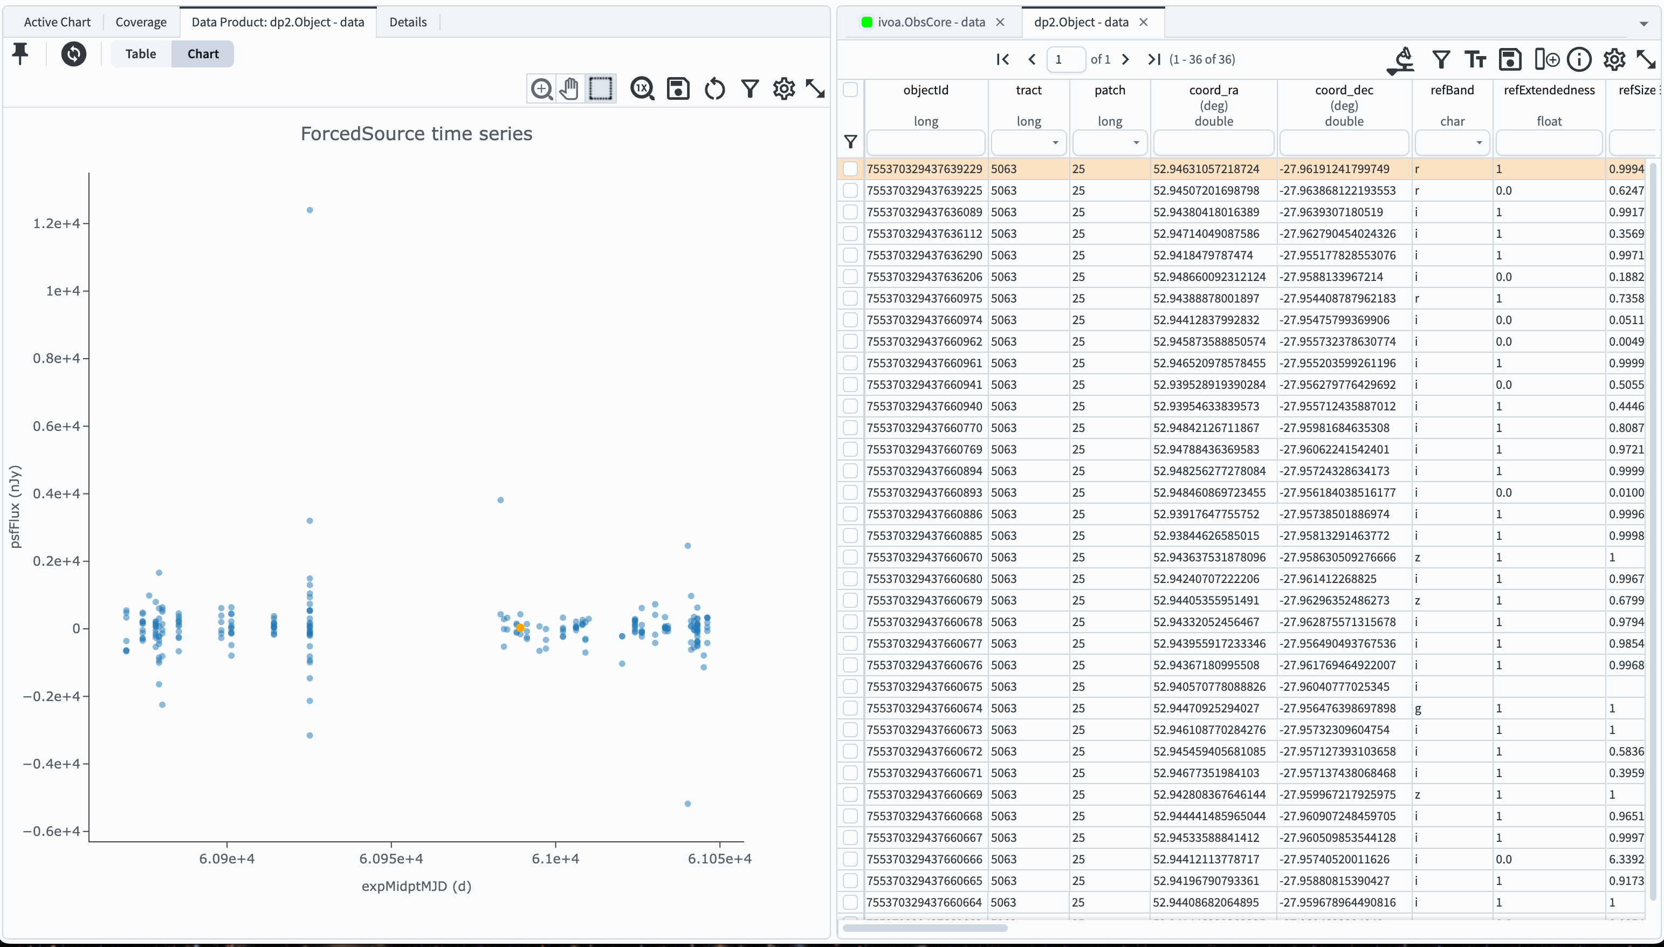Viewport: 1664px width, 947px height.
Task: Select Data Product: dp2.Object tab
Action: point(278,22)
